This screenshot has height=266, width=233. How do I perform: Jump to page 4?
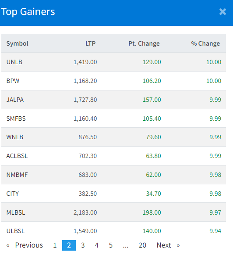click(97, 245)
